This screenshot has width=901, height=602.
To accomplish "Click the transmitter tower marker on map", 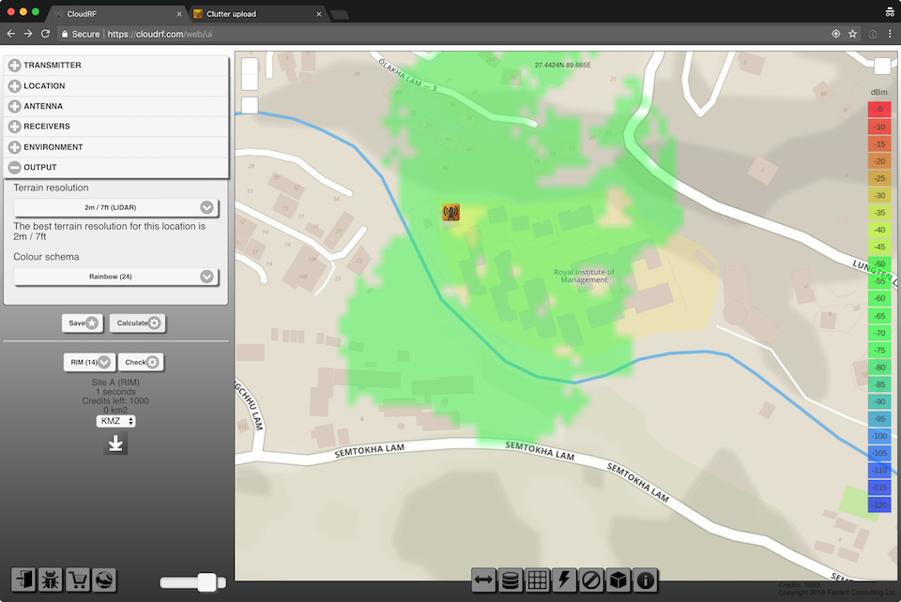I will (x=450, y=213).
